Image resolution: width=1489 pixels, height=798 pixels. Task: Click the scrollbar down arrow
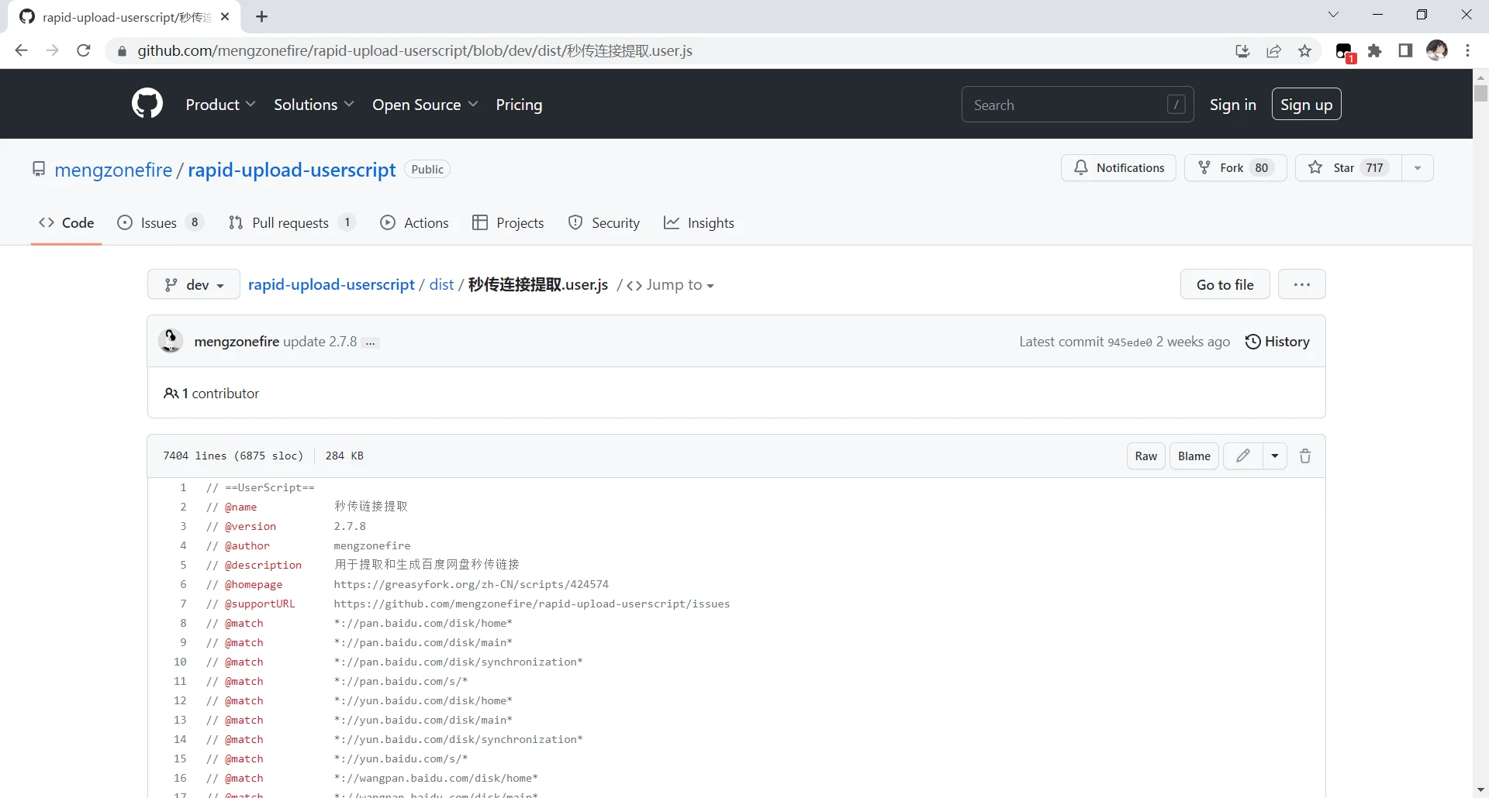(x=1480, y=789)
